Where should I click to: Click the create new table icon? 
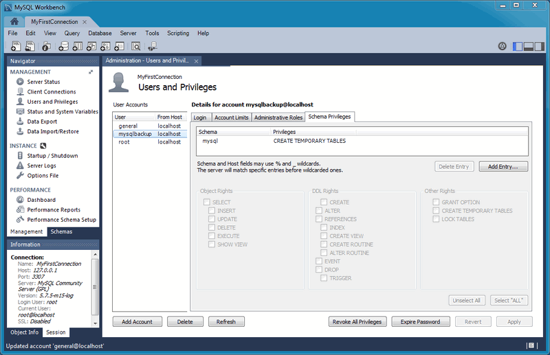(78, 46)
